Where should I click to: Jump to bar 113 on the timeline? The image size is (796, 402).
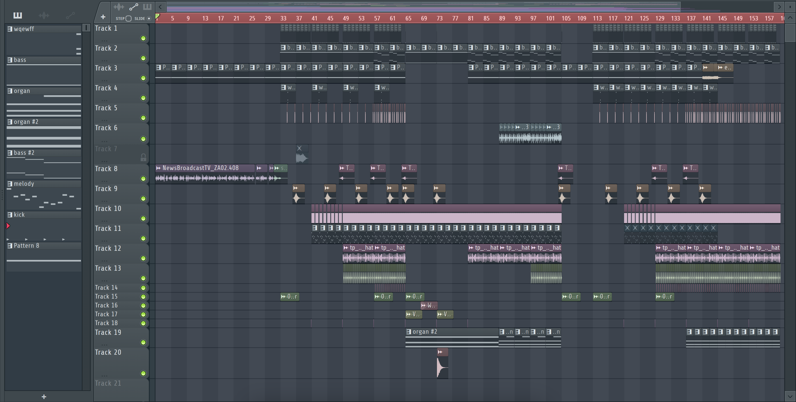[x=597, y=19]
